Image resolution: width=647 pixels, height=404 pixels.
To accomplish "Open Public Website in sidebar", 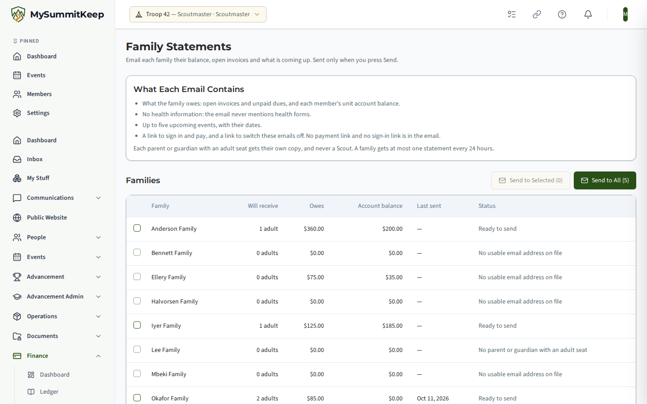I will [47, 218].
